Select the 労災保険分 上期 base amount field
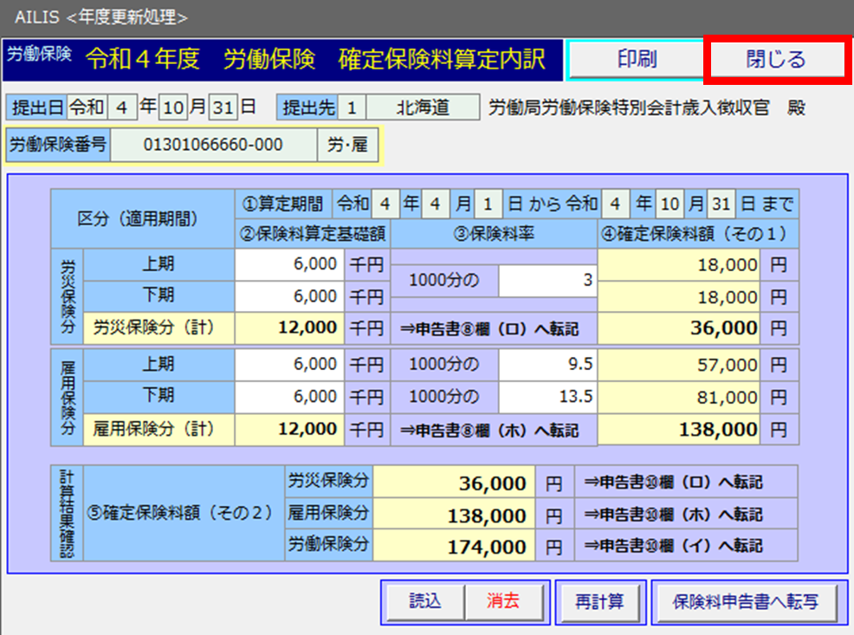Screen dimensions: 854x635 point(289,265)
